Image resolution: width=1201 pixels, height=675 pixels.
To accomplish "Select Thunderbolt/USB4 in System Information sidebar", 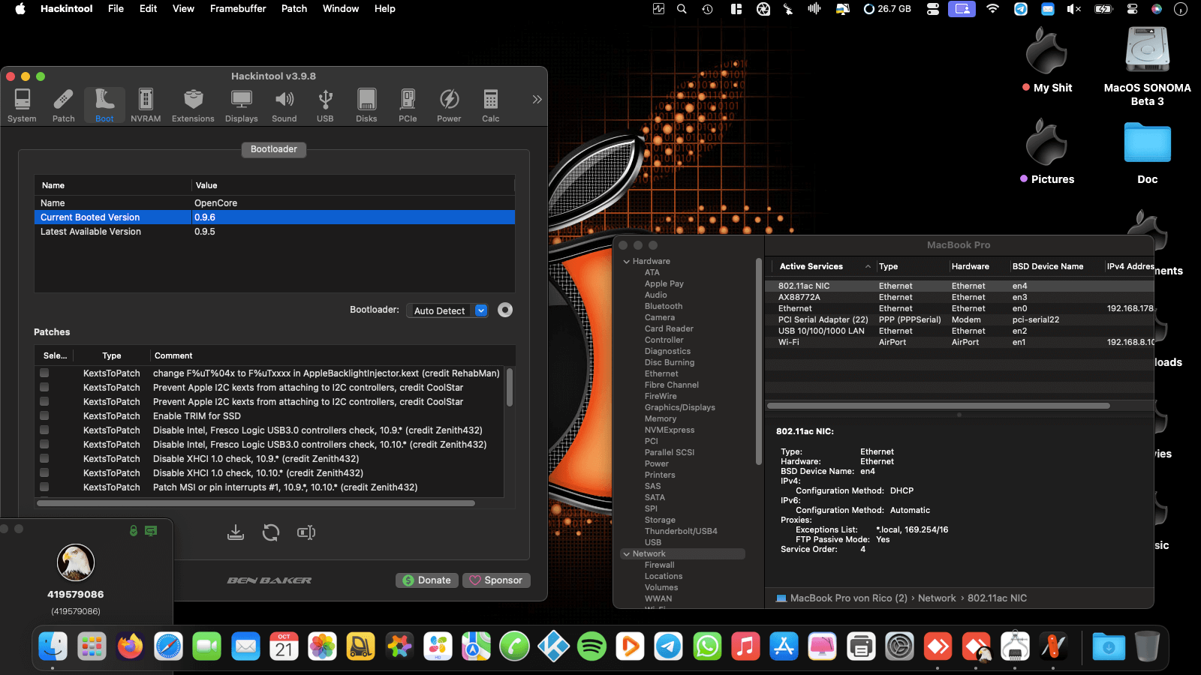I will (681, 531).
